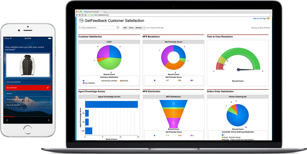Open the Help for this Page link

tap(260, 18)
